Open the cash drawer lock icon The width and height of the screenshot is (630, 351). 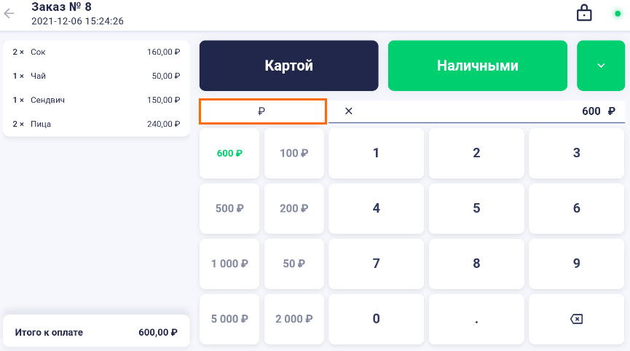tap(584, 13)
